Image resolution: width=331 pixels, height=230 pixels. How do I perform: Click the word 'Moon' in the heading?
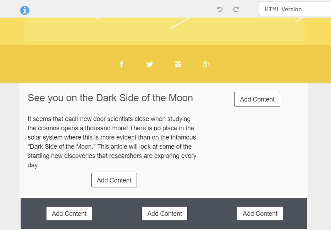181,98
